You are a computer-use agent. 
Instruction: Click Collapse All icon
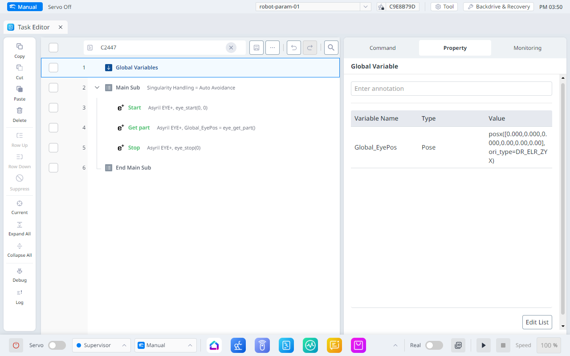click(x=20, y=246)
